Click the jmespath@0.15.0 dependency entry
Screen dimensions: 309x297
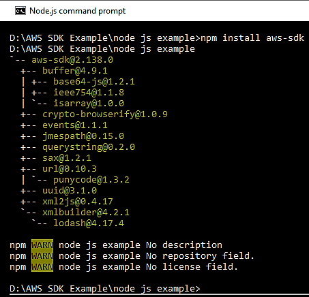click(83, 136)
